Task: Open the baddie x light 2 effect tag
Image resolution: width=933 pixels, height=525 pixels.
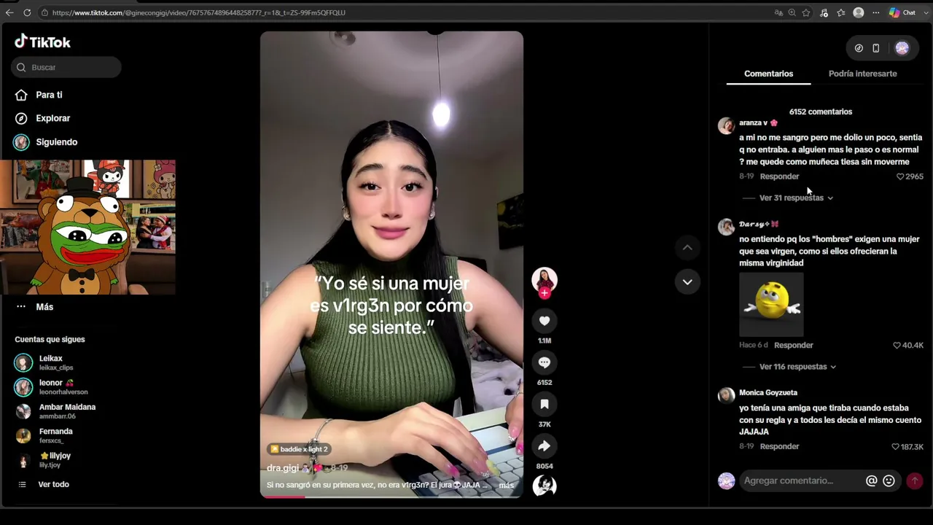Action: [299, 449]
